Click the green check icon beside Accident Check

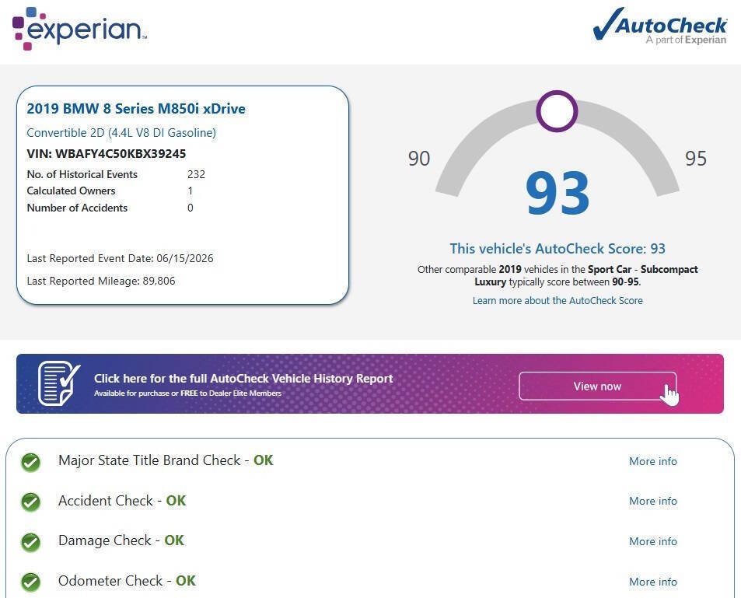click(x=31, y=502)
